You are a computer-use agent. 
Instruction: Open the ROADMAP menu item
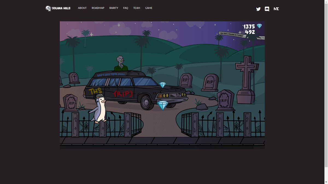pyautogui.click(x=98, y=8)
